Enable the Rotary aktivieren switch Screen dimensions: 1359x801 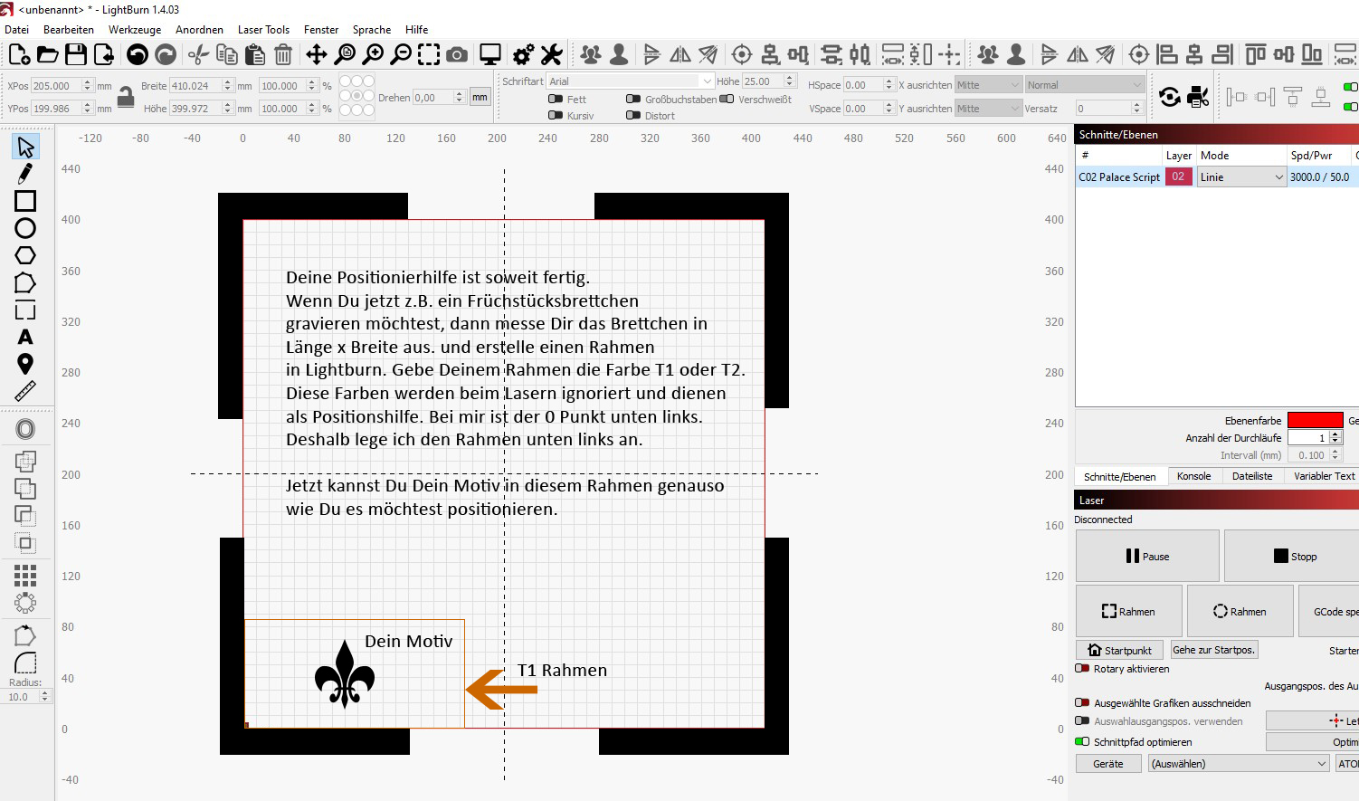[x=1082, y=669]
